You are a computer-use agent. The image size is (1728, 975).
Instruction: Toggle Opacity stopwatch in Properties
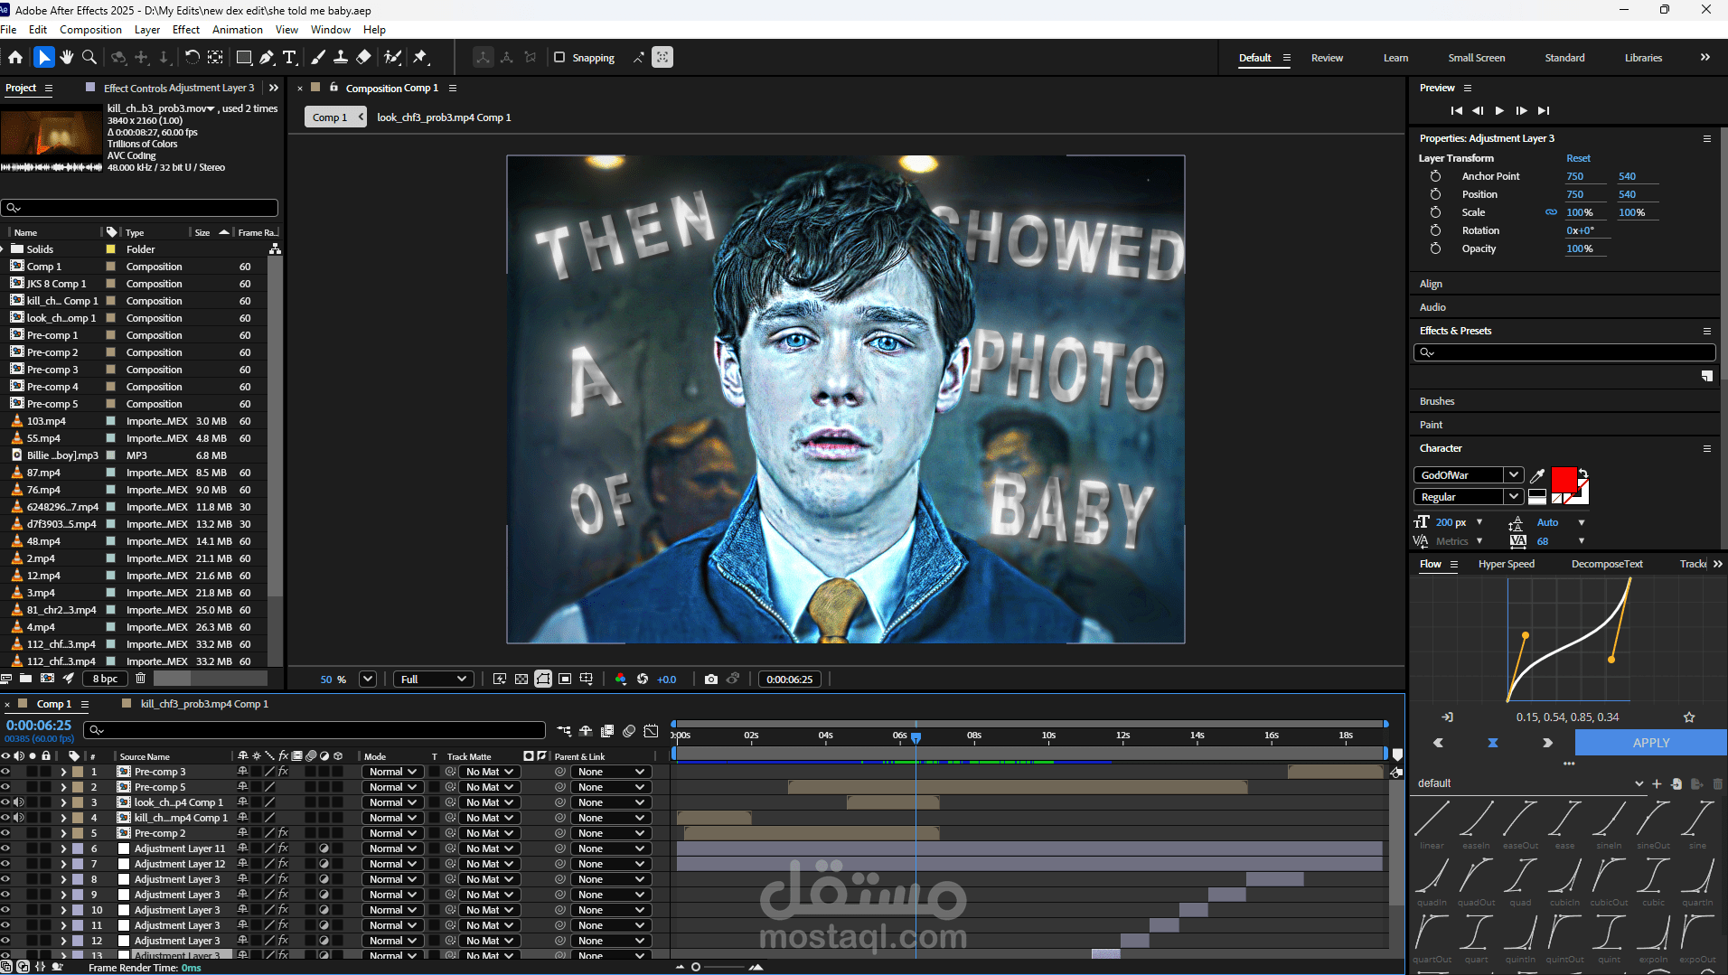coord(1435,248)
